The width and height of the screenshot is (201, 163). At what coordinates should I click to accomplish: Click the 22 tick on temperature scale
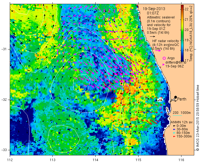tap(187, 9)
